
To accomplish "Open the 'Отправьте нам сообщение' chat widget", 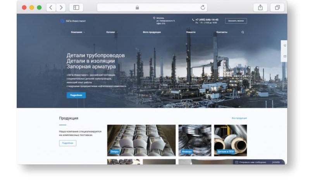I will [259, 162].
